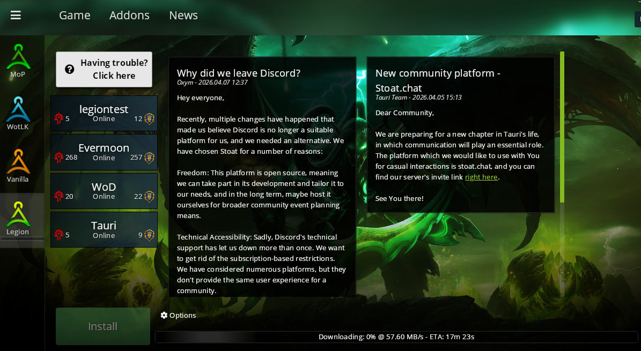This screenshot has height=351, width=641.
Task: Click Horde icon on WoD realm
Action: tap(59, 197)
